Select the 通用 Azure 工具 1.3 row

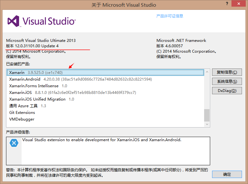click(105, 106)
